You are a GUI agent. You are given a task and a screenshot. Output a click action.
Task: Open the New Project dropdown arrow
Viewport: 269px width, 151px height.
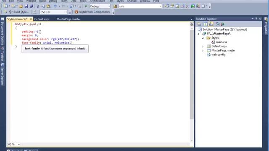click(x=9, y=6)
